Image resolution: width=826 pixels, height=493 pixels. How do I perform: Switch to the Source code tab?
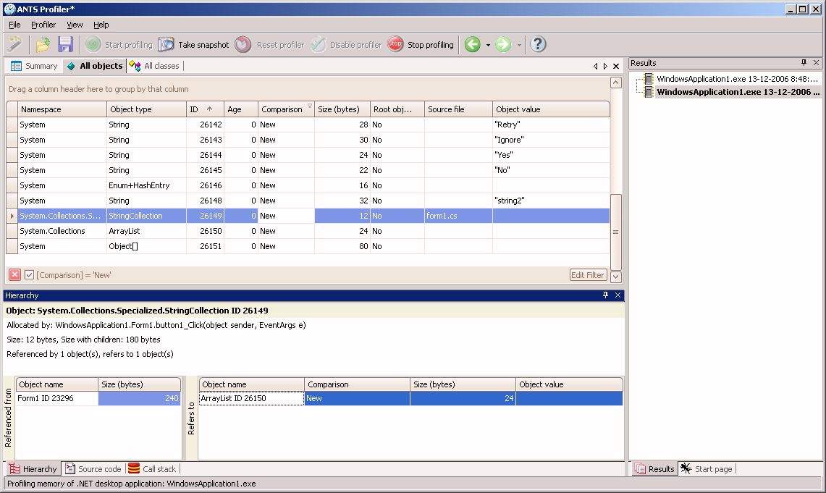click(x=93, y=469)
